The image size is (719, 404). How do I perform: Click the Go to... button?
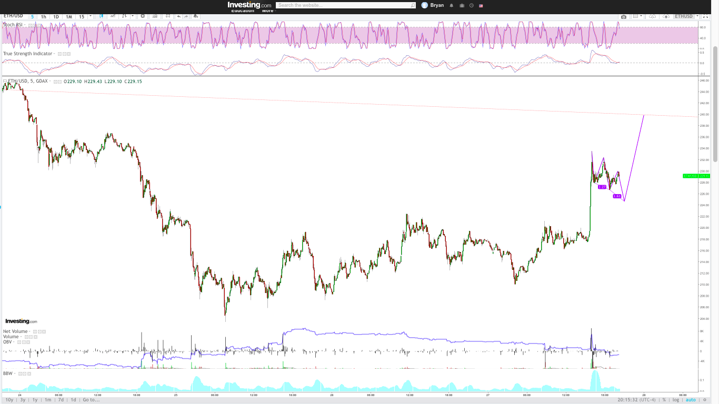[x=91, y=400]
